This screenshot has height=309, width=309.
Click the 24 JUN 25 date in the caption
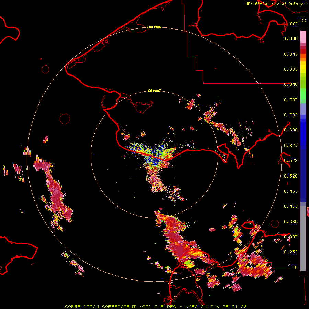point(215,307)
